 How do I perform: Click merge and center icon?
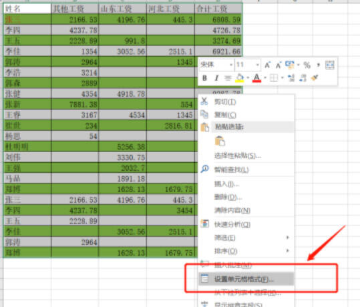pyautogui.click(x=330, y=65)
